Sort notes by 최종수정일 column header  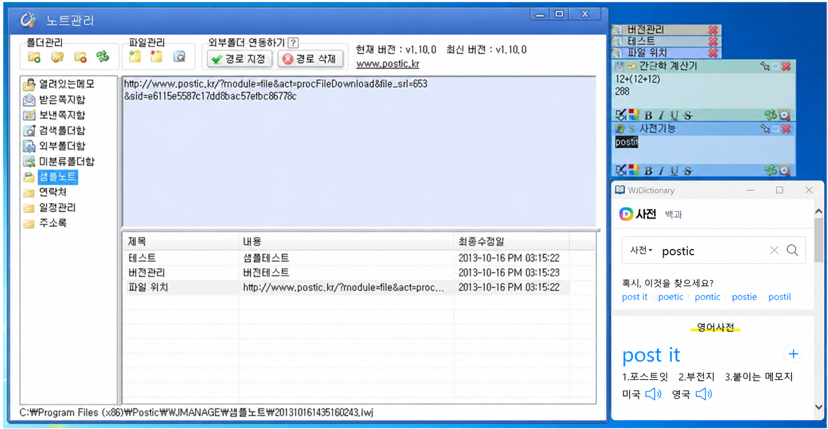(511, 241)
